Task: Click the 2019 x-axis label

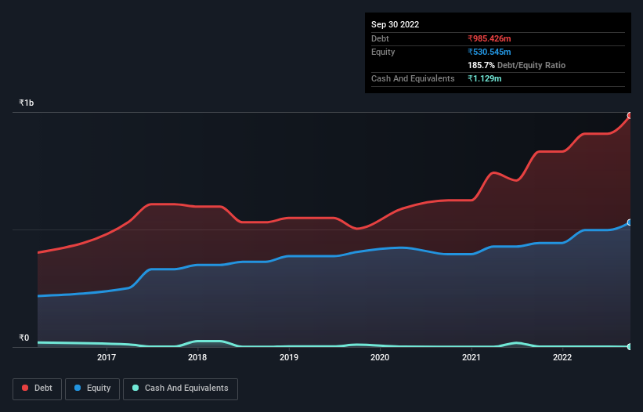Action: [289, 357]
